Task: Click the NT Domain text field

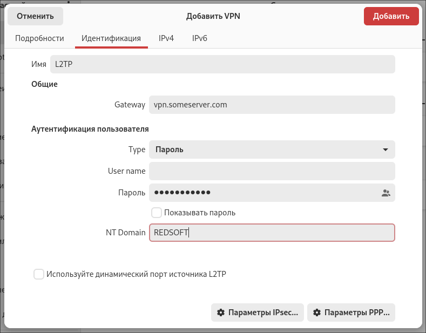Action: [272, 233]
